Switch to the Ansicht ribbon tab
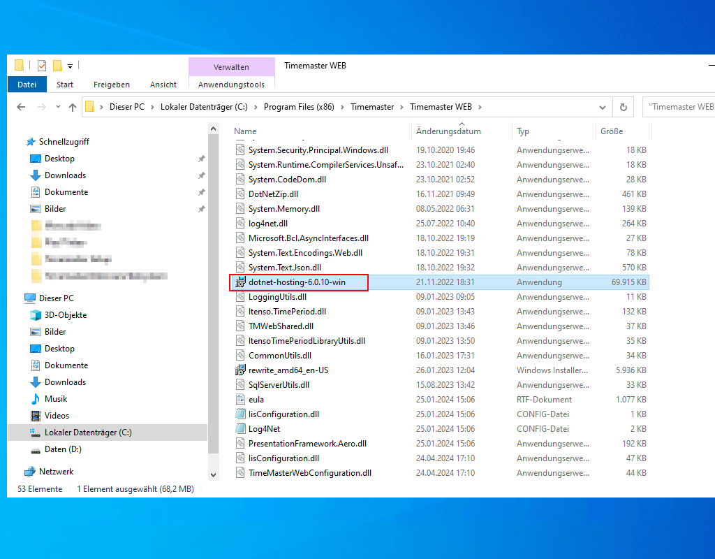The width and height of the screenshot is (715, 559). [x=163, y=84]
